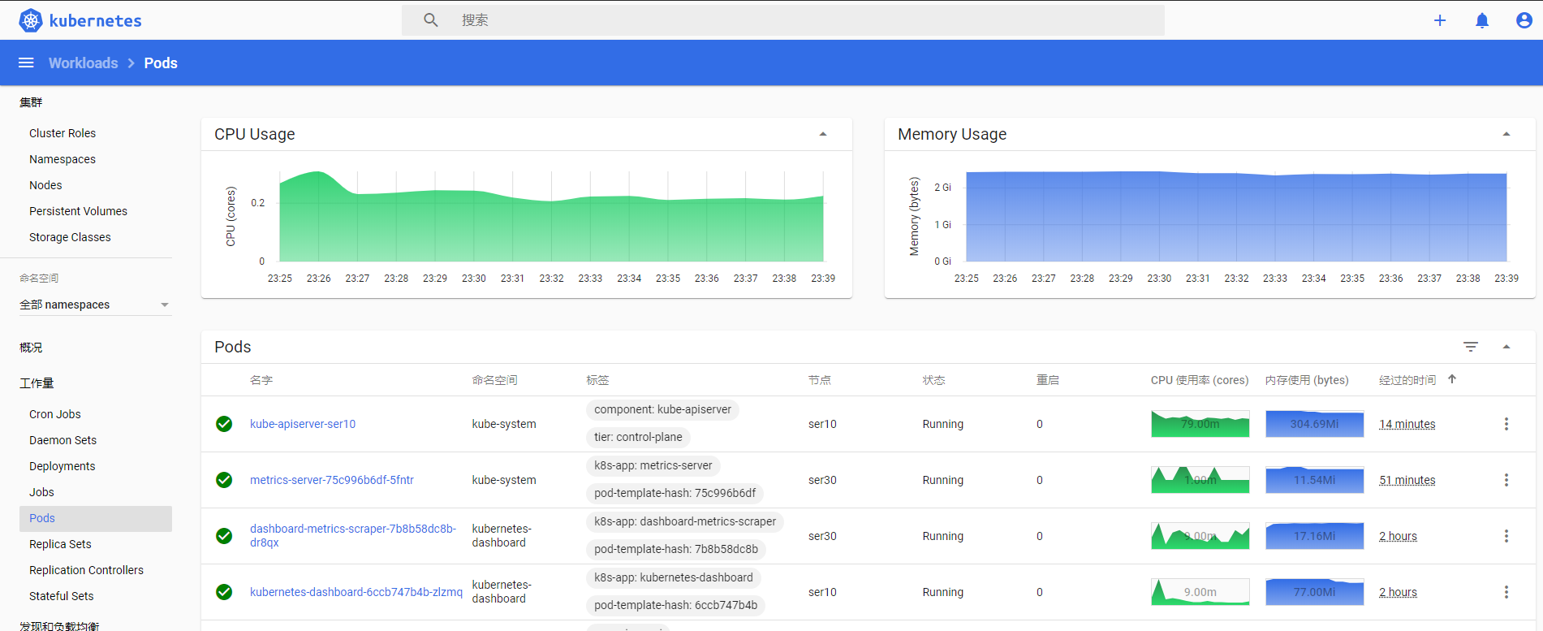Click the Memory Usage blue area chart

tap(1236, 217)
